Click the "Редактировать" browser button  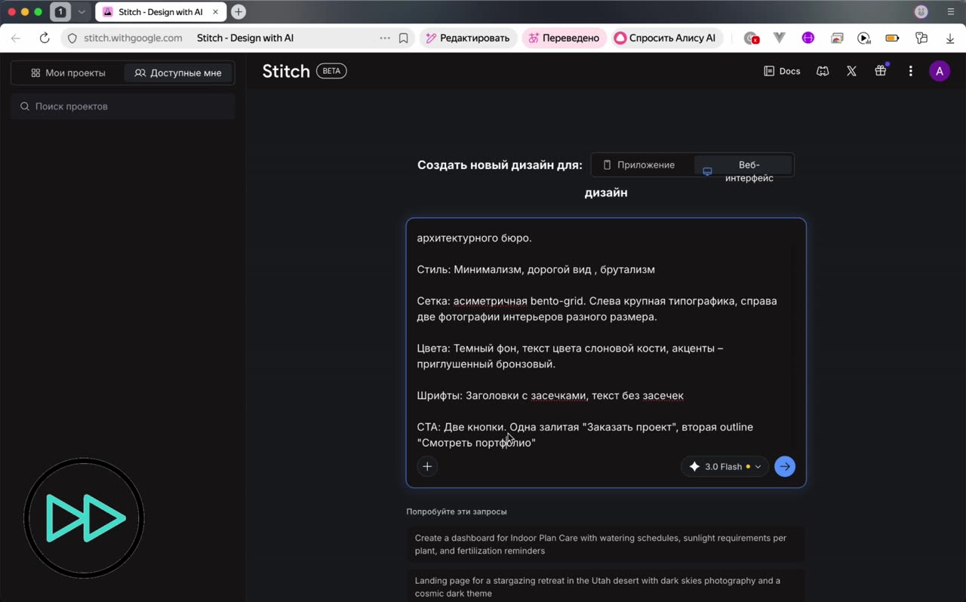(x=468, y=38)
